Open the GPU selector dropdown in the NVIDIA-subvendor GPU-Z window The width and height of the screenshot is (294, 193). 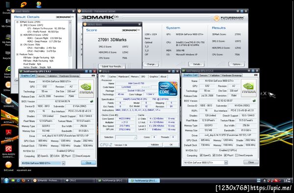226,163
